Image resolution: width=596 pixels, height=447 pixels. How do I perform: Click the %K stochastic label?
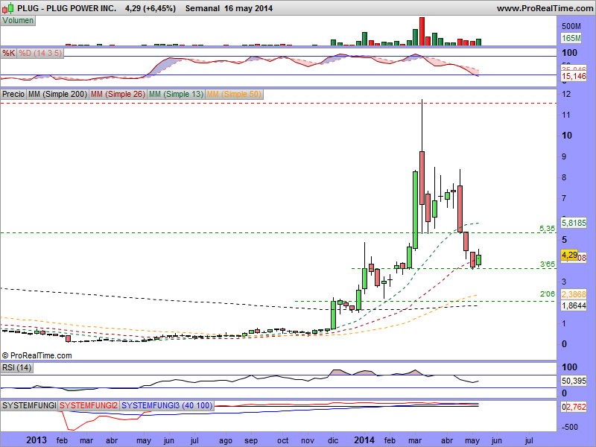click(9, 54)
